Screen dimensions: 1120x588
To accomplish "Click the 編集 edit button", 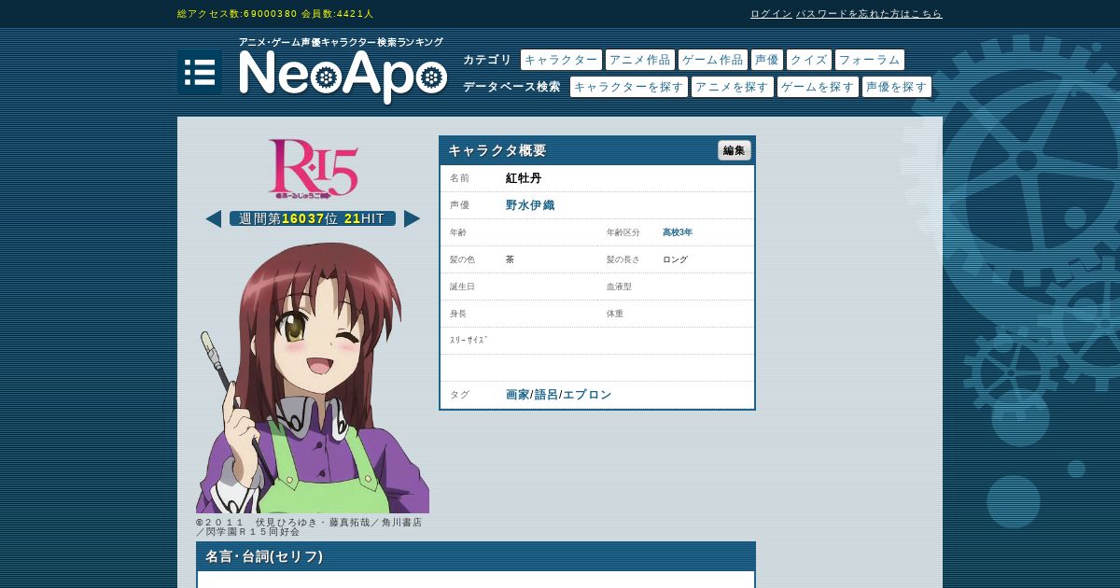I will coord(735,150).
